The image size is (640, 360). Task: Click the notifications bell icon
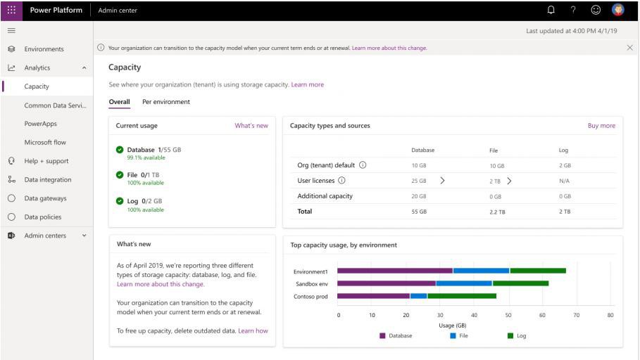[x=551, y=10]
